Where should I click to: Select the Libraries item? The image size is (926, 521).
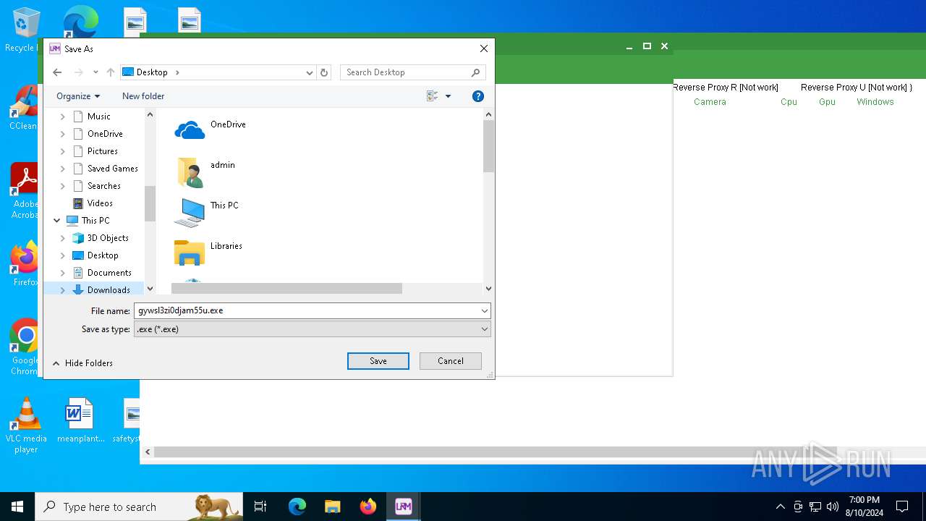tap(208, 253)
